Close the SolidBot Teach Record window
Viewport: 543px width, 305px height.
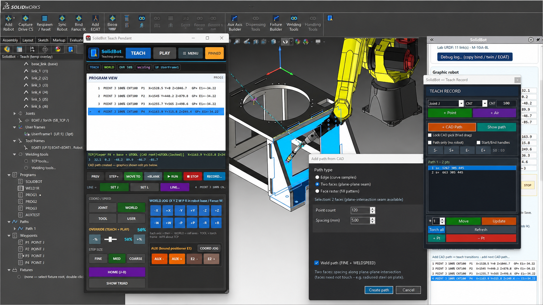pos(517,80)
